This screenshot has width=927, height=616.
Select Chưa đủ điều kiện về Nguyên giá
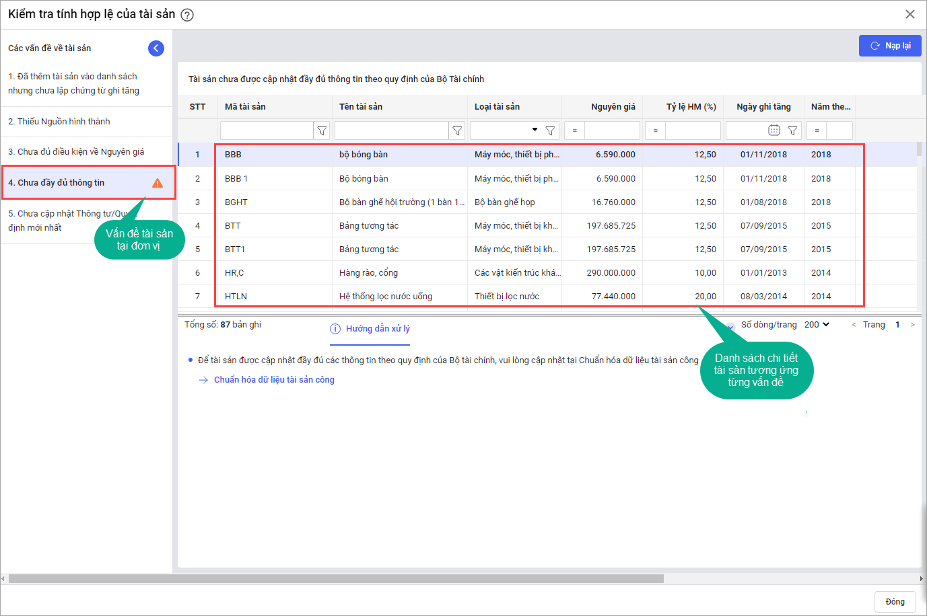pos(76,152)
